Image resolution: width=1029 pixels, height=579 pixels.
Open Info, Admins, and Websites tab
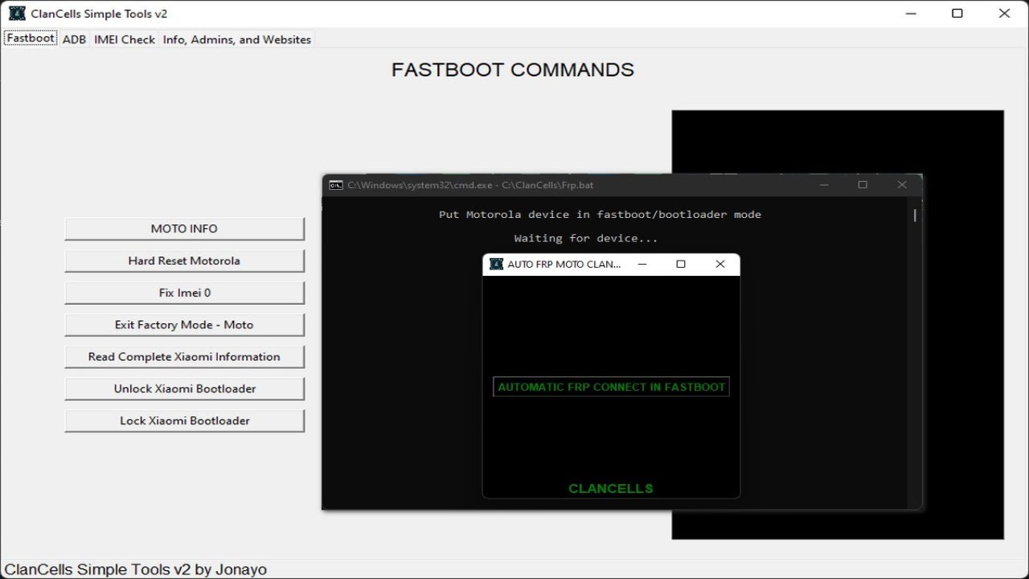(x=236, y=39)
